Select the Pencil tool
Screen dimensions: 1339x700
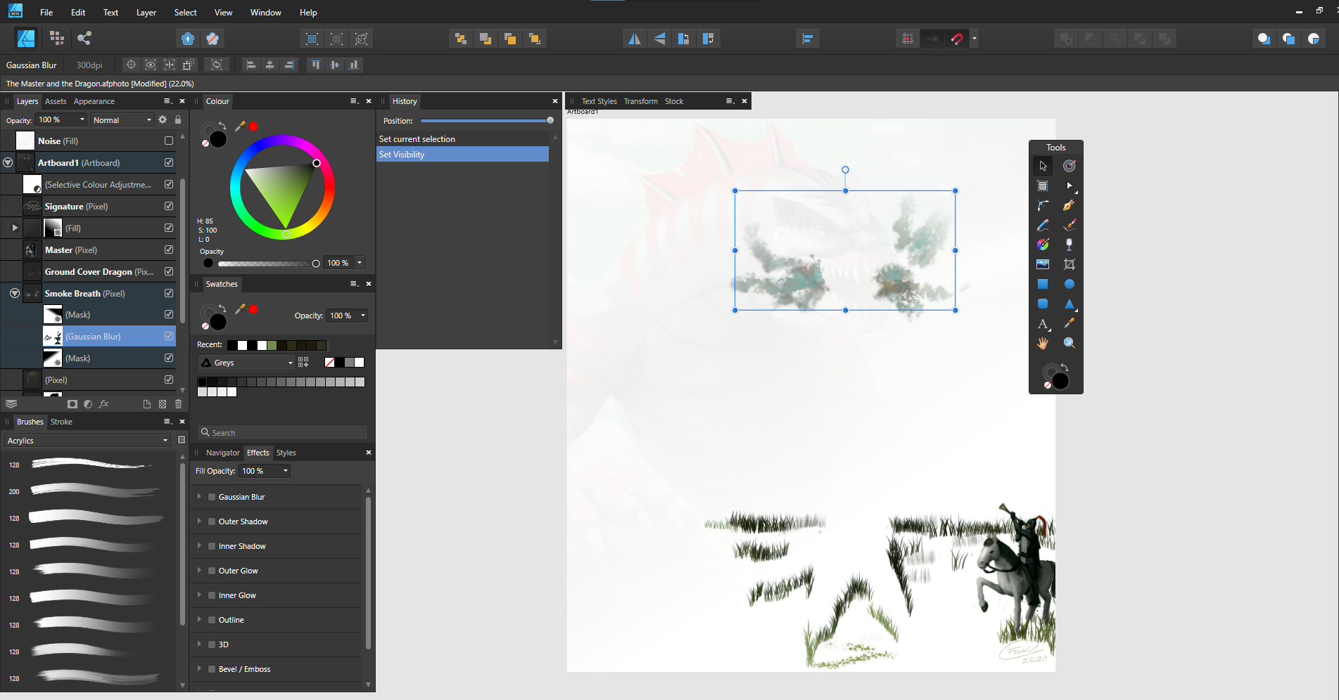click(x=1043, y=225)
